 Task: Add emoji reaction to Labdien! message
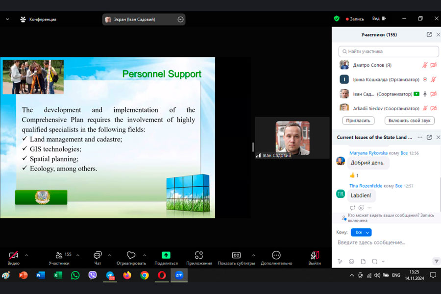361,208
